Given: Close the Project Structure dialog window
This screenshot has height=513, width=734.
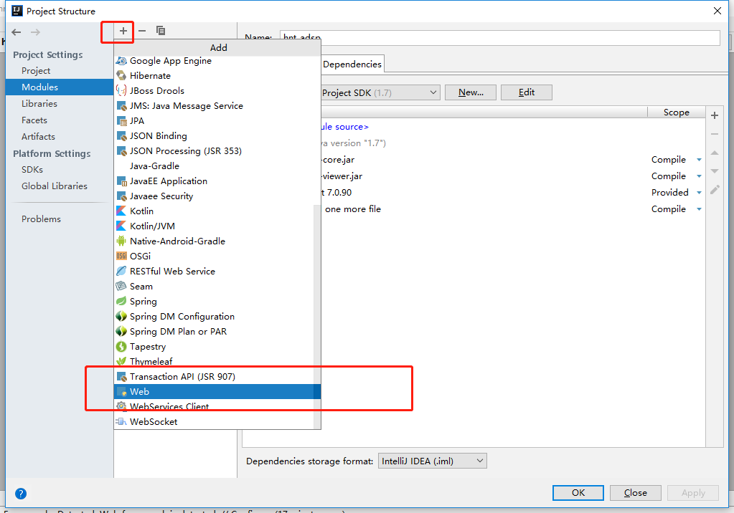Looking at the screenshot, I should tap(717, 11).
